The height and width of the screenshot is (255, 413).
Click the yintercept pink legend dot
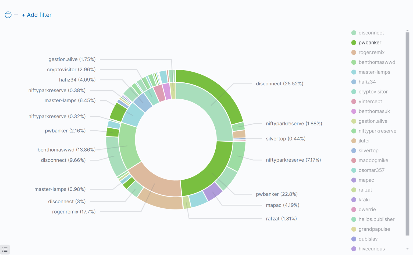354,102
